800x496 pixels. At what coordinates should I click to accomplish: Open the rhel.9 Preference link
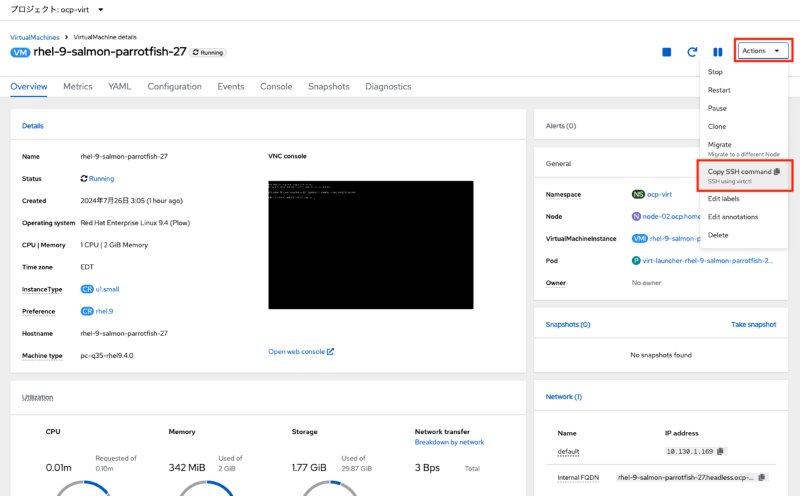(x=105, y=311)
